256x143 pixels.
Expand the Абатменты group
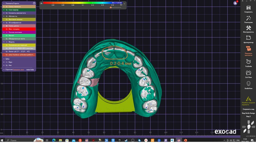(4, 16)
